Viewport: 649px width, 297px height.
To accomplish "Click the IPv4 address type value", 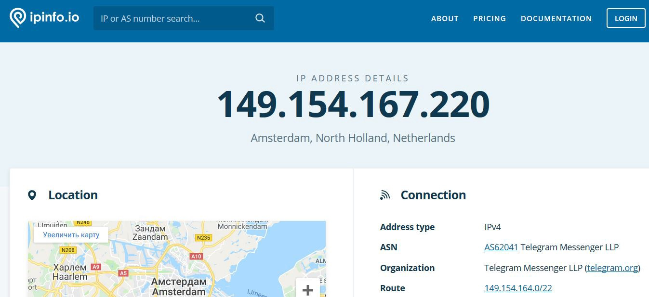I will (x=492, y=227).
